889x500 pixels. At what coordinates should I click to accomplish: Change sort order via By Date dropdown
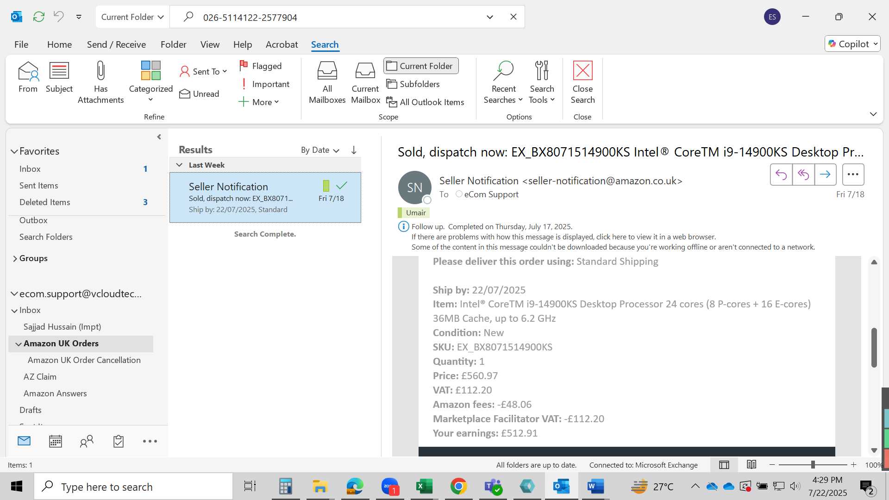[x=320, y=150]
